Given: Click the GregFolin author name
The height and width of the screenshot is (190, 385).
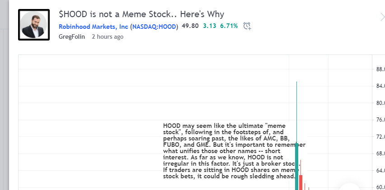Looking at the screenshot, I should (x=72, y=36).
